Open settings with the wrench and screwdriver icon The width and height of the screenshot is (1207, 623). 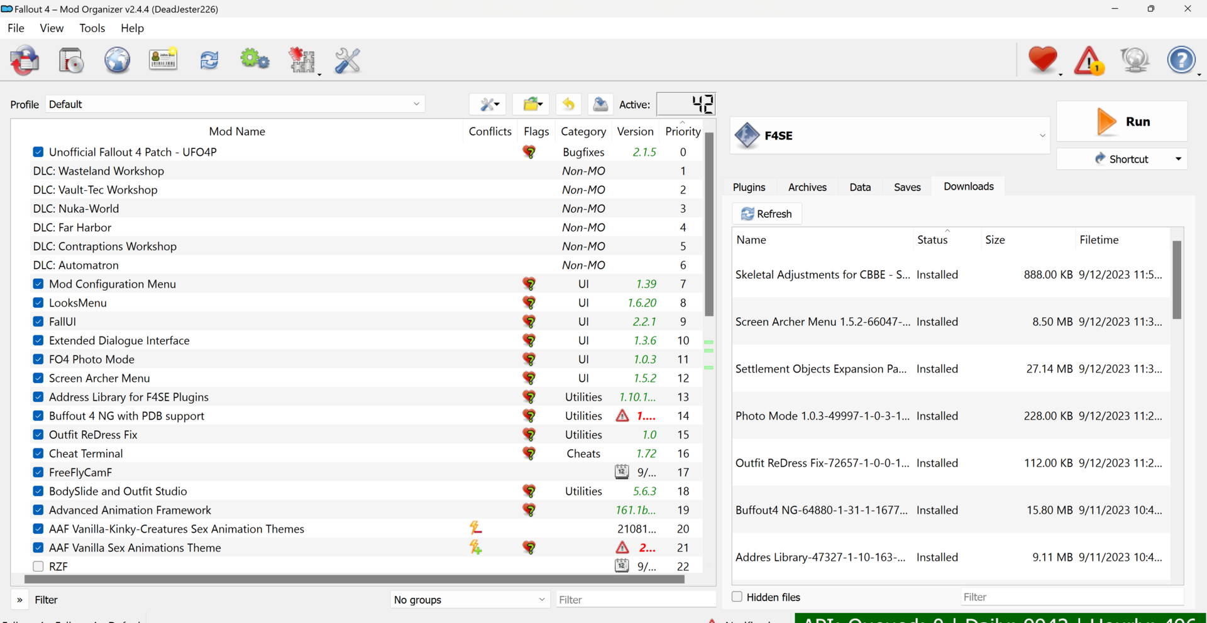(x=348, y=60)
